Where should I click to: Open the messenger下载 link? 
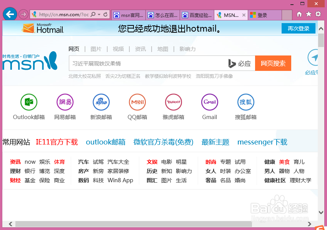(x=262, y=142)
